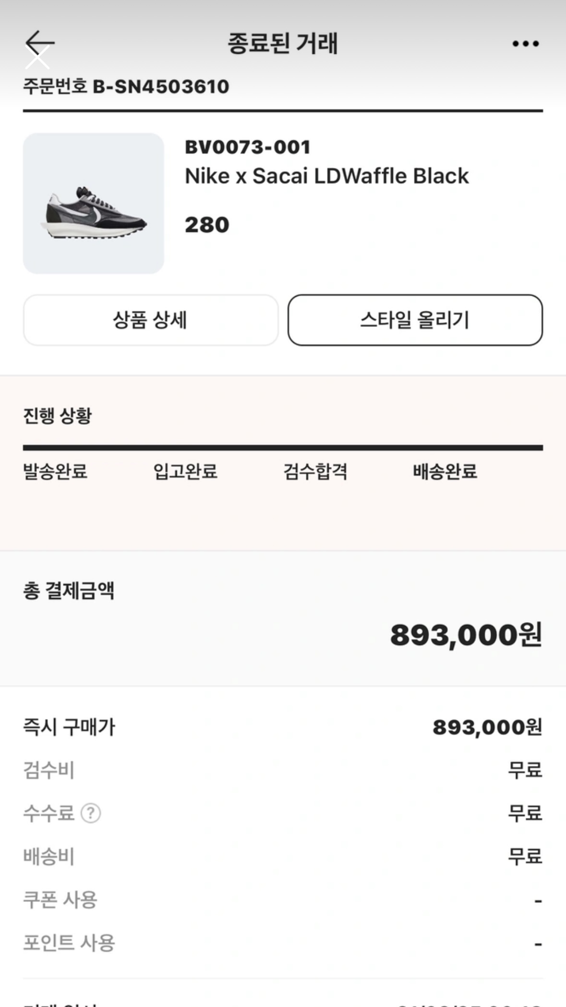Tap the 쿠폰 사용 row
Viewport: 566px width, 1007px height.
(x=283, y=900)
